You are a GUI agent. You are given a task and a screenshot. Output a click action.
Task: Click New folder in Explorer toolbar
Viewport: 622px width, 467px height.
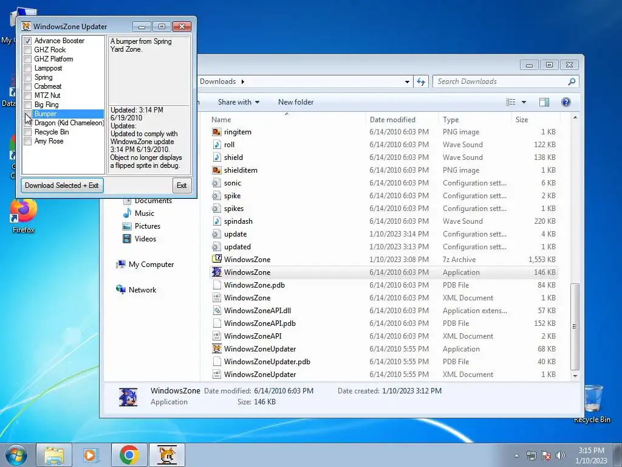[296, 102]
